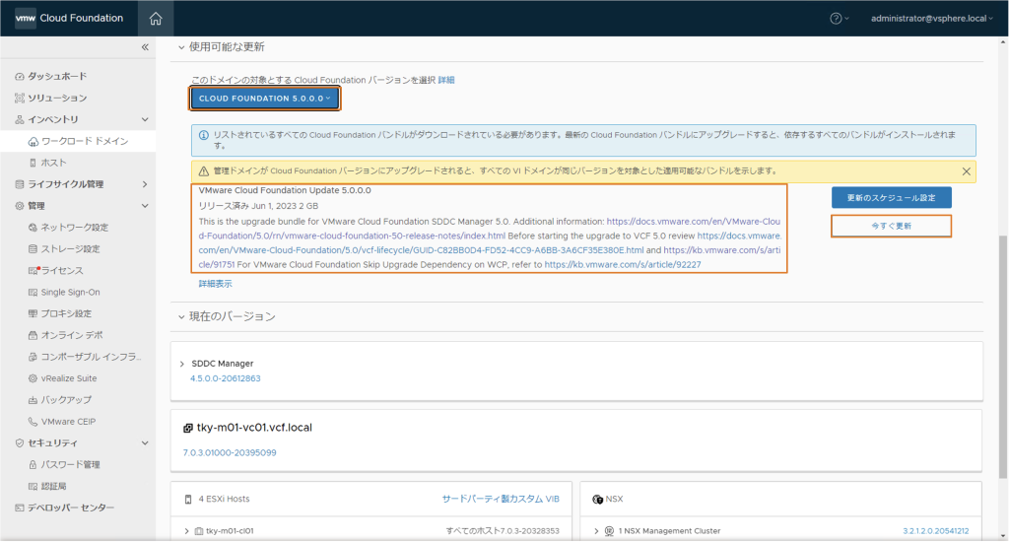Collapse the 現在のバージョン section

tap(181, 316)
